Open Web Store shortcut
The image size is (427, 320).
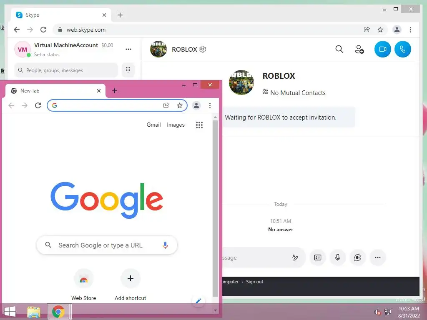point(83,285)
